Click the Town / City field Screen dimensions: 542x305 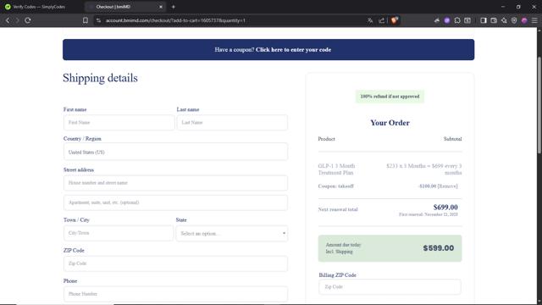click(x=119, y=233)
